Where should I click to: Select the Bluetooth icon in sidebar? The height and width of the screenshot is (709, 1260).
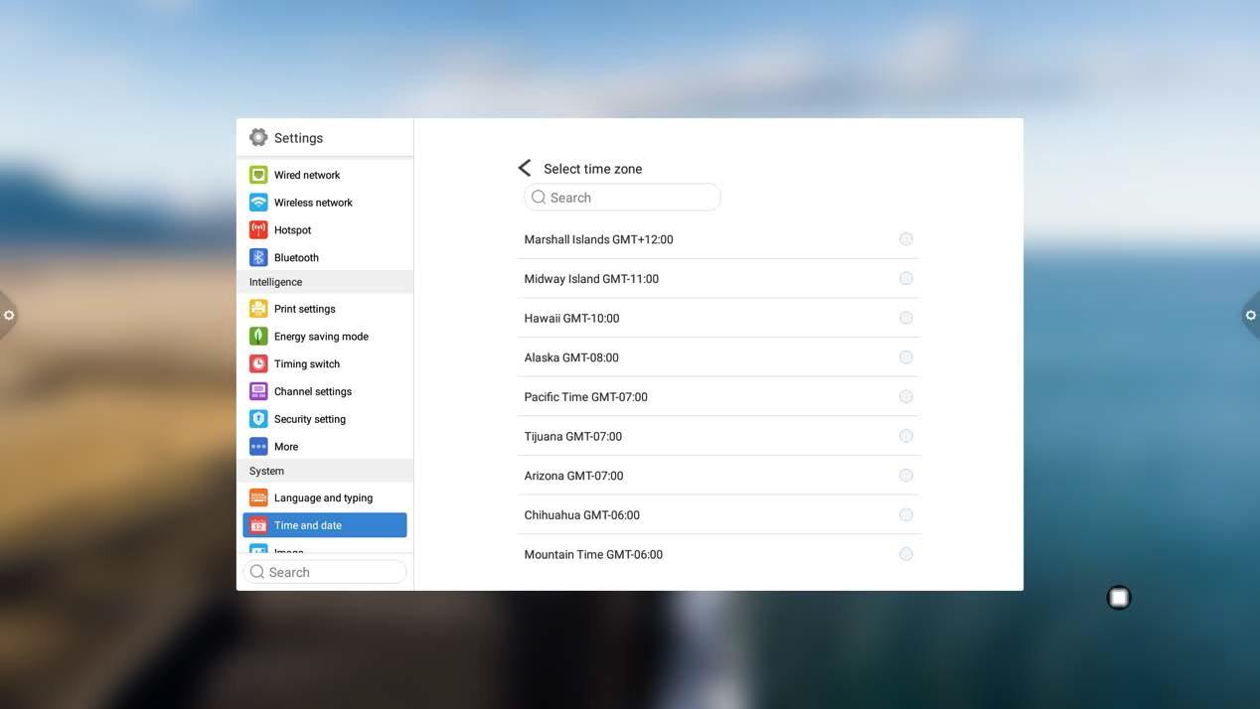click(258, 257)
